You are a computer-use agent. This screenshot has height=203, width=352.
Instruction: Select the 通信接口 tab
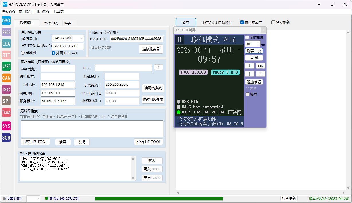click(27, 23)
